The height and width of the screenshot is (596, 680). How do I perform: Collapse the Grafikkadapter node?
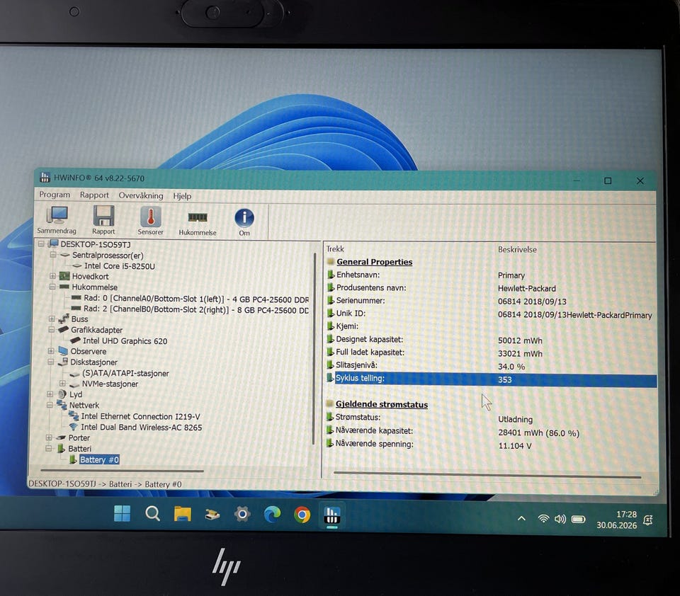(x=52, y=329)
